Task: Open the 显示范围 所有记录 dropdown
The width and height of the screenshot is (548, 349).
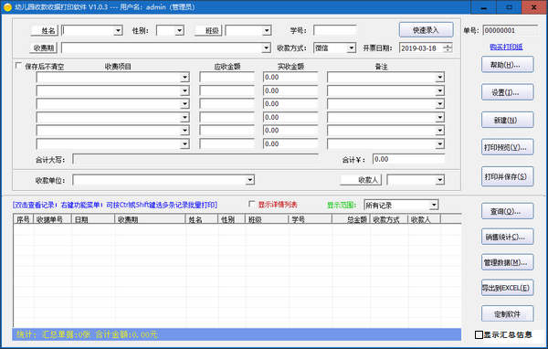Action: click(434, 205)
